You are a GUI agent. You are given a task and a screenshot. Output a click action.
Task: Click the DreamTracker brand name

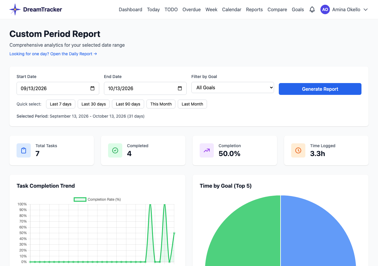pos(43,9)
